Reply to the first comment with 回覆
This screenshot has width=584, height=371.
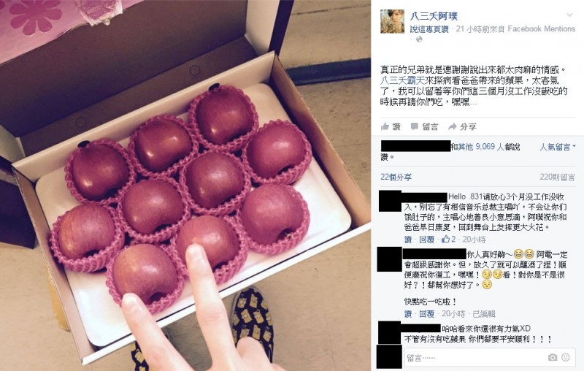coord(426,240)
